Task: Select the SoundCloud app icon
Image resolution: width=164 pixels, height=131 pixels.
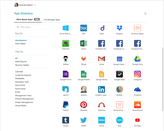Action: [x=137, y=105]
